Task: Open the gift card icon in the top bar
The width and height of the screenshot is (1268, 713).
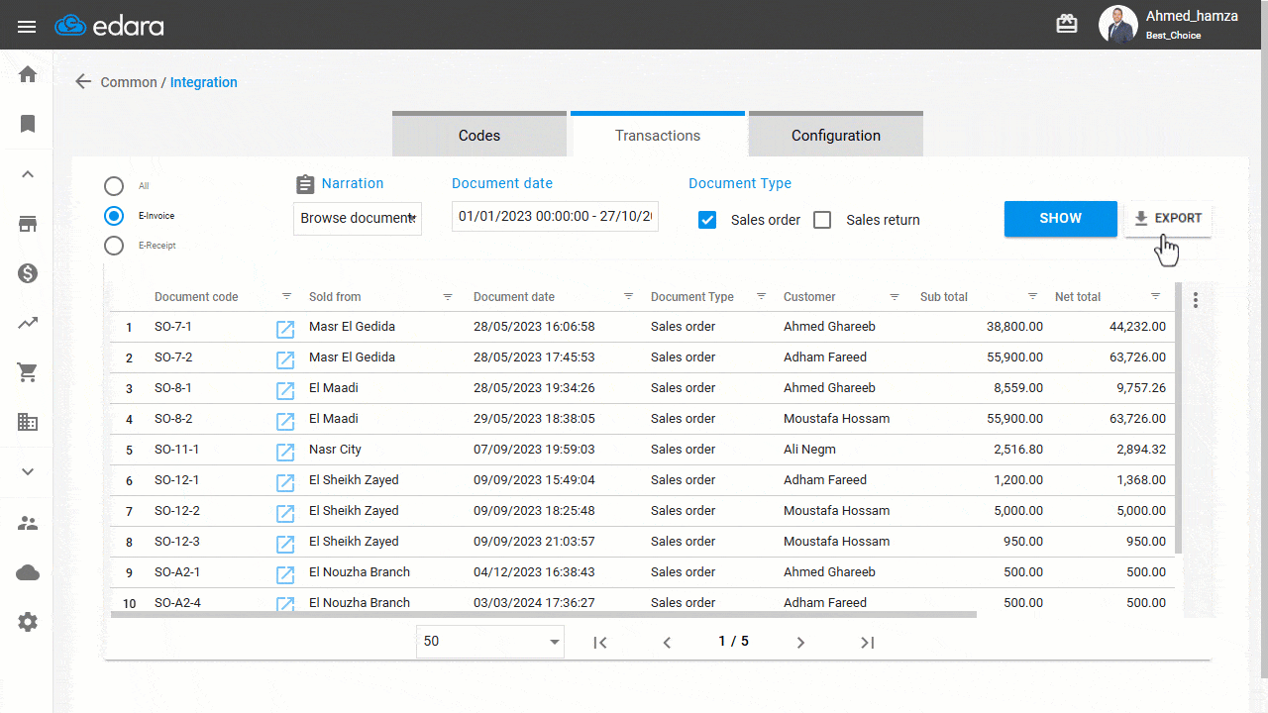Action: 1067,22
